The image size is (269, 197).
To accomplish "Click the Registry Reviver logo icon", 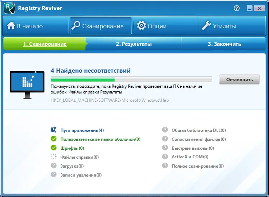I will pyautogui.click(x=9, y=8).
